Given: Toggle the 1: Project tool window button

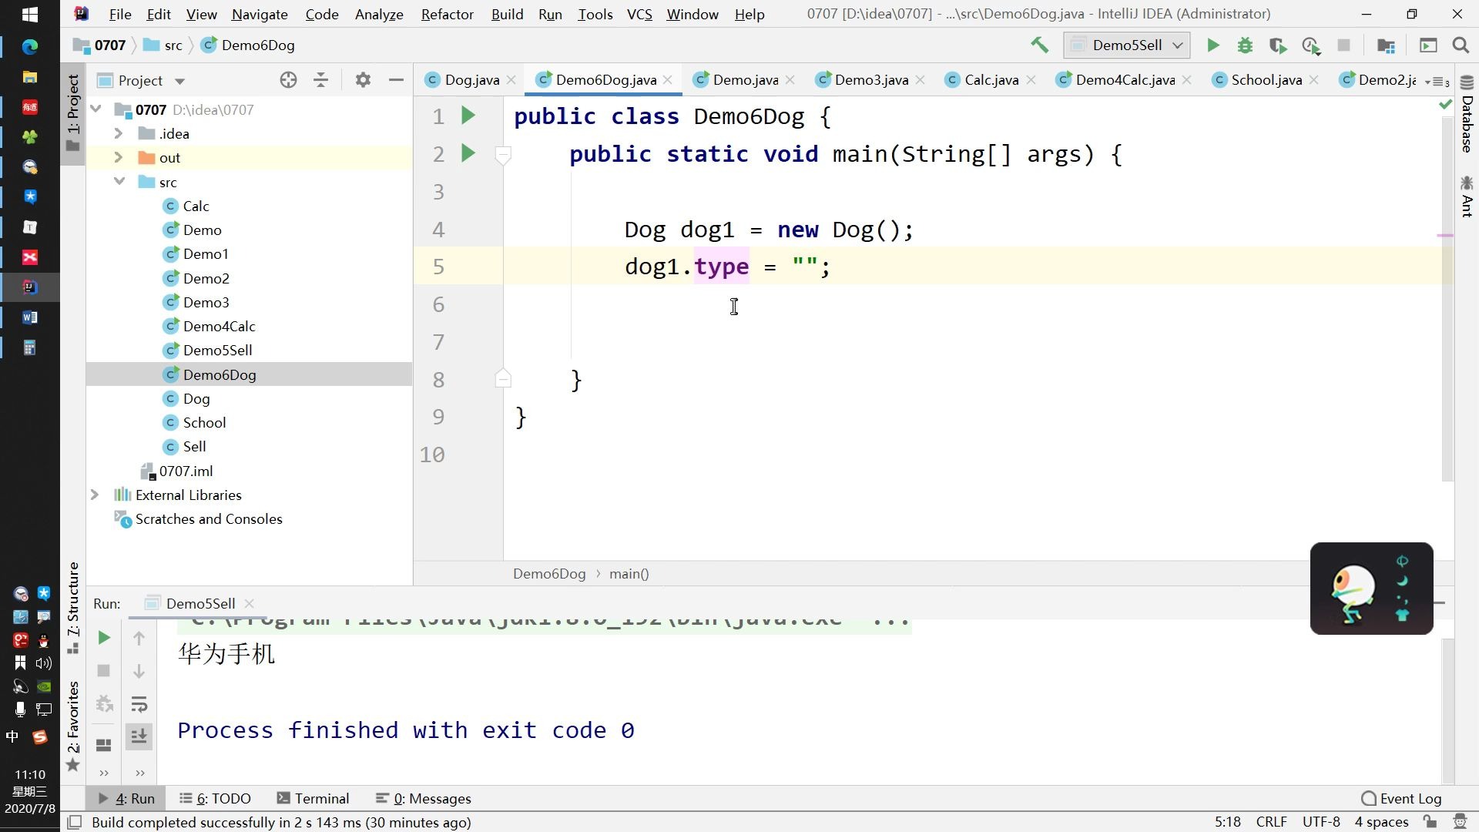Looking at the screenshot, I should 73,112.
